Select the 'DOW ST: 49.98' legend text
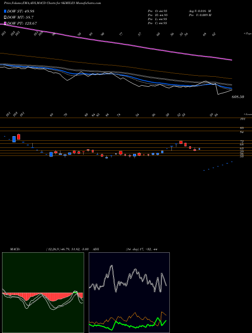This screenshot has width=252, height=333. click(21, 11)
